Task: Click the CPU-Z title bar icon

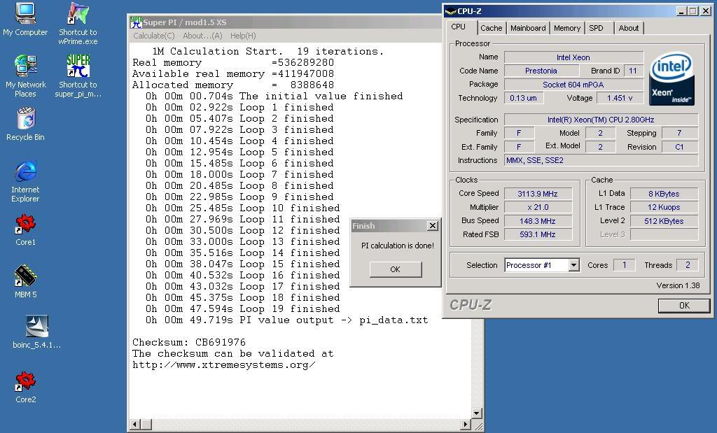Action: pos(450,11)
